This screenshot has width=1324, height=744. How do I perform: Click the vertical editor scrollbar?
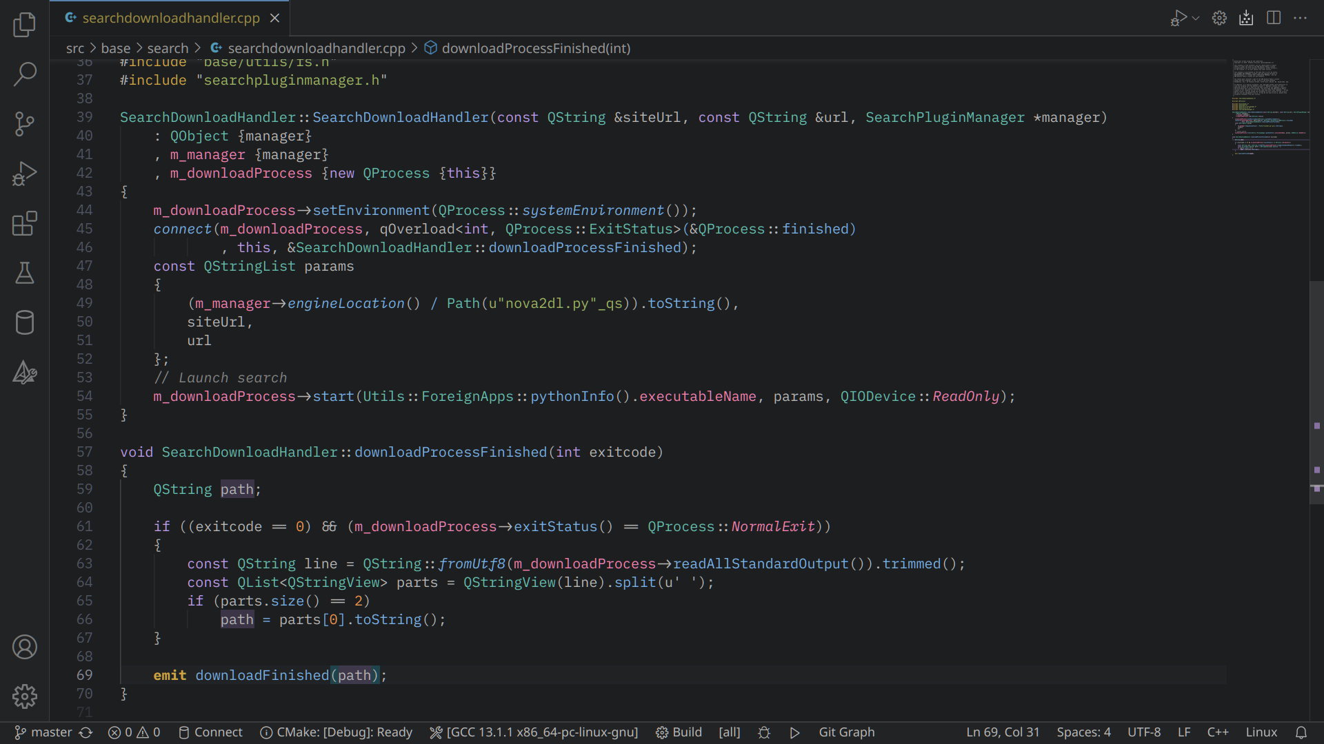pyautogui.click(x=1316, y=393)
